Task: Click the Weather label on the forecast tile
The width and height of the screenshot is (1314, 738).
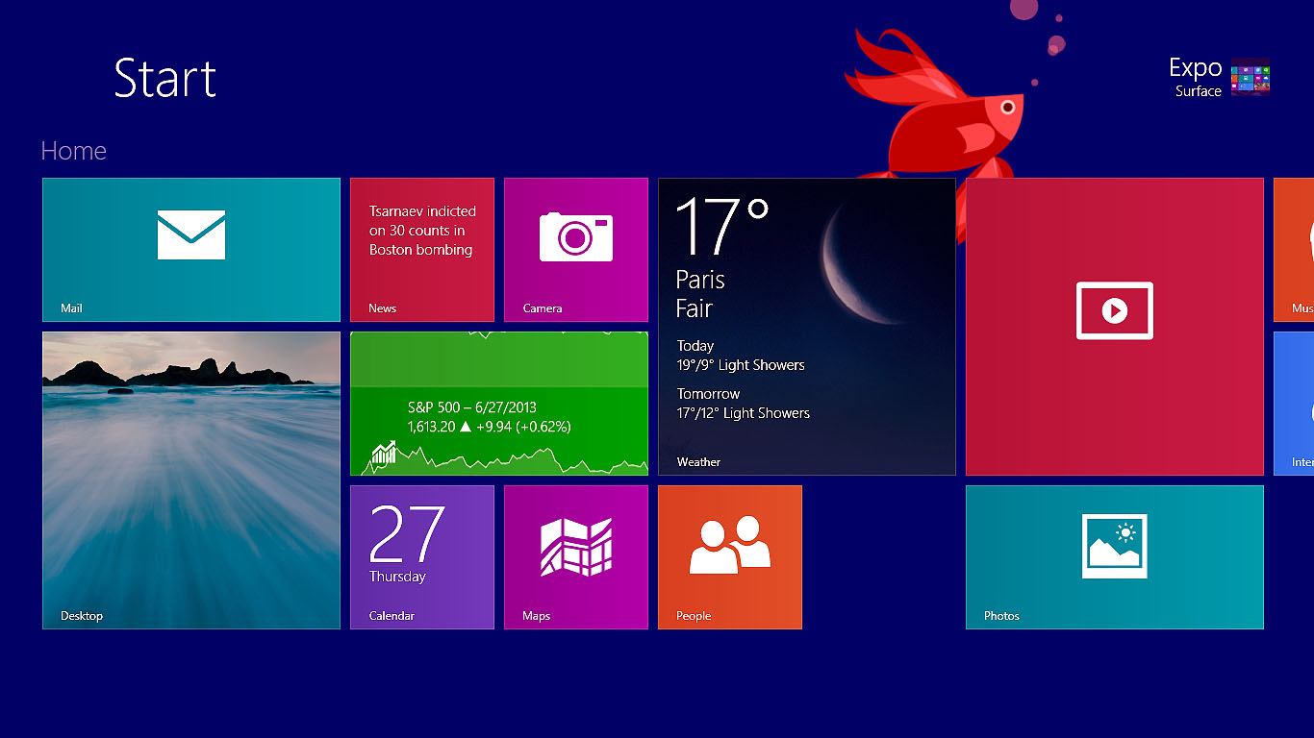Action: tap(697, 462)
